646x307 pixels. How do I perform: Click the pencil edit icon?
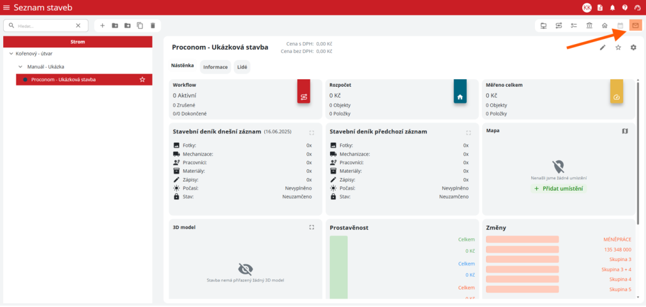point(602,48)
